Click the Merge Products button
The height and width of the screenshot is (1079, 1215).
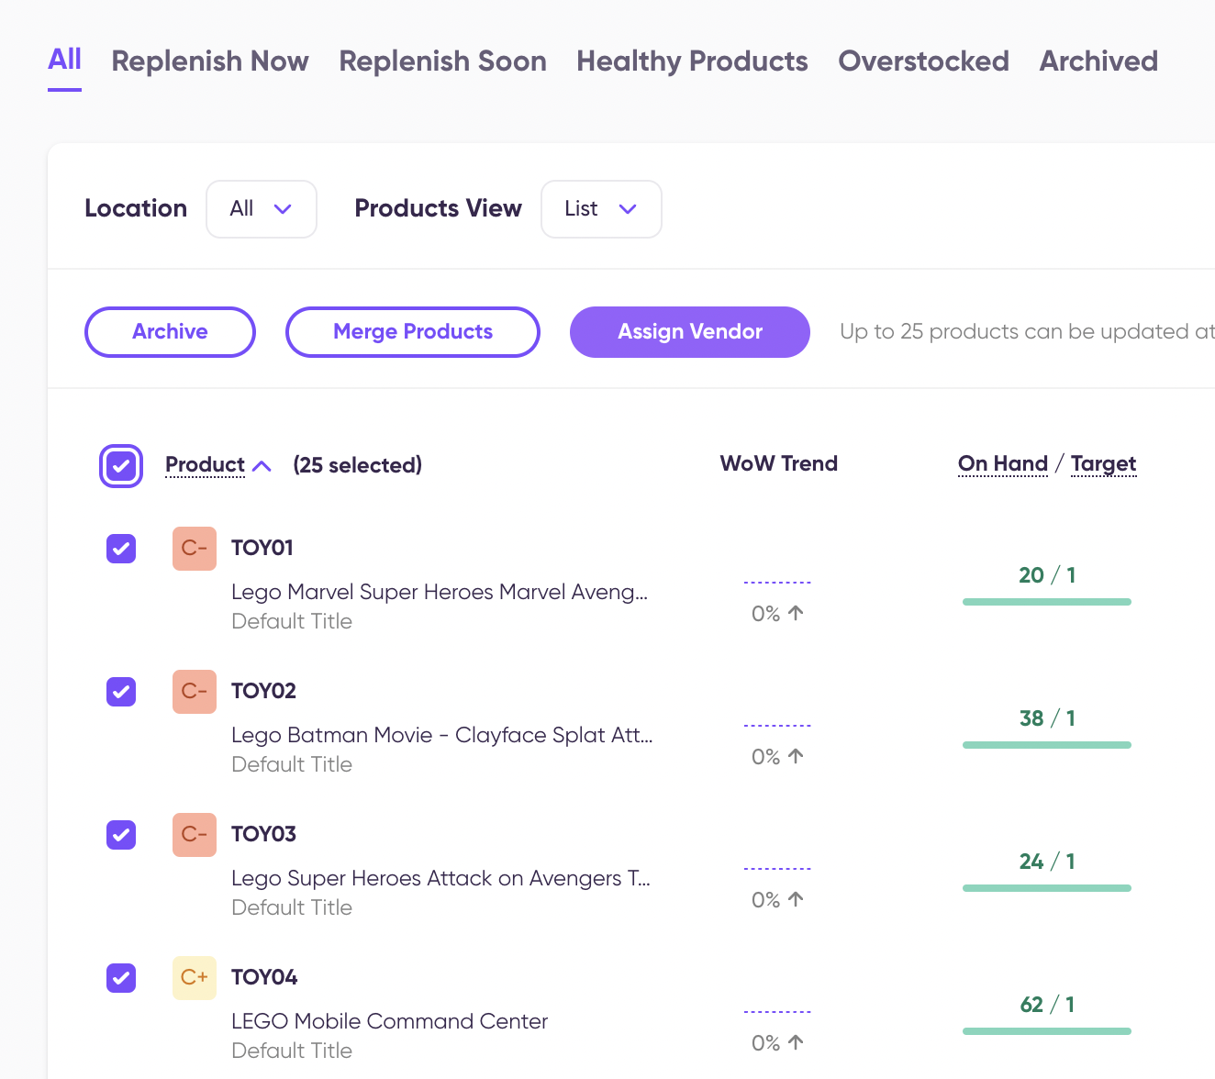click(x=413, y=332)
